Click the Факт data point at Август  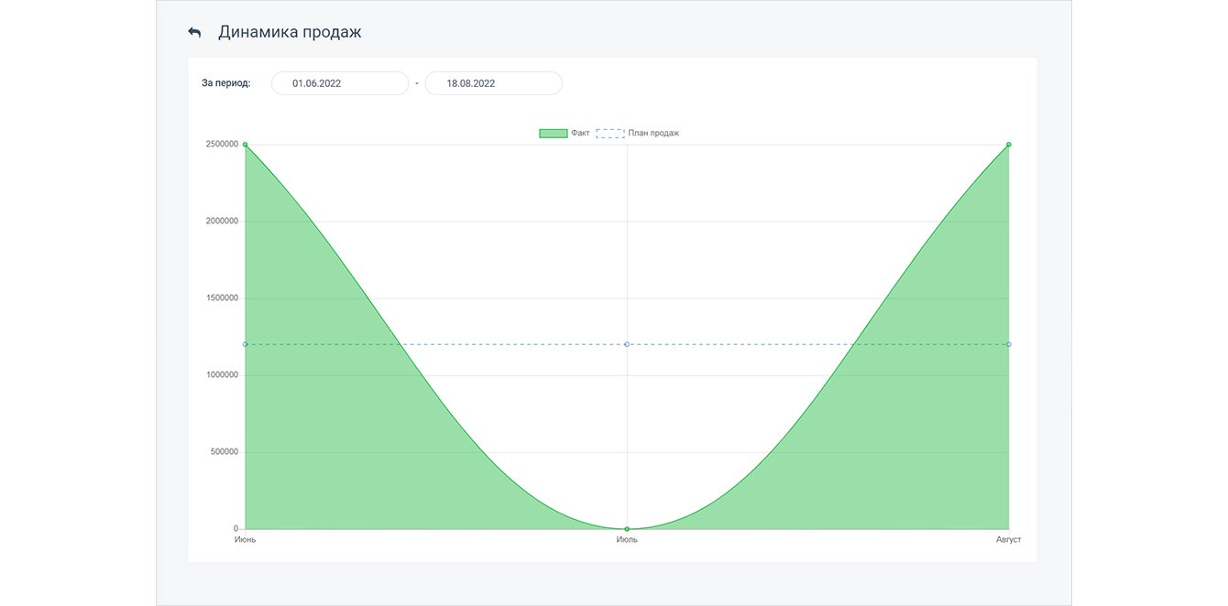(1008, 145)
